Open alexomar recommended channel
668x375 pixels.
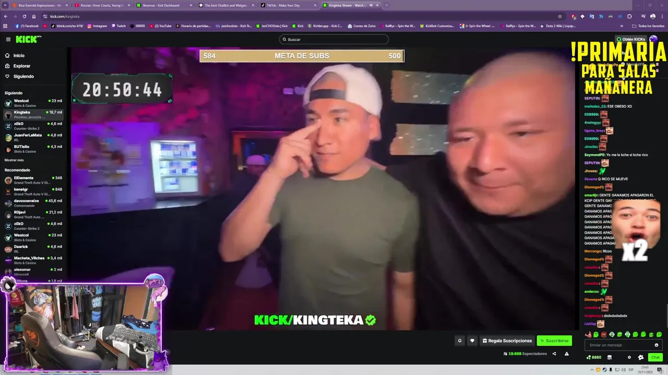33,271
